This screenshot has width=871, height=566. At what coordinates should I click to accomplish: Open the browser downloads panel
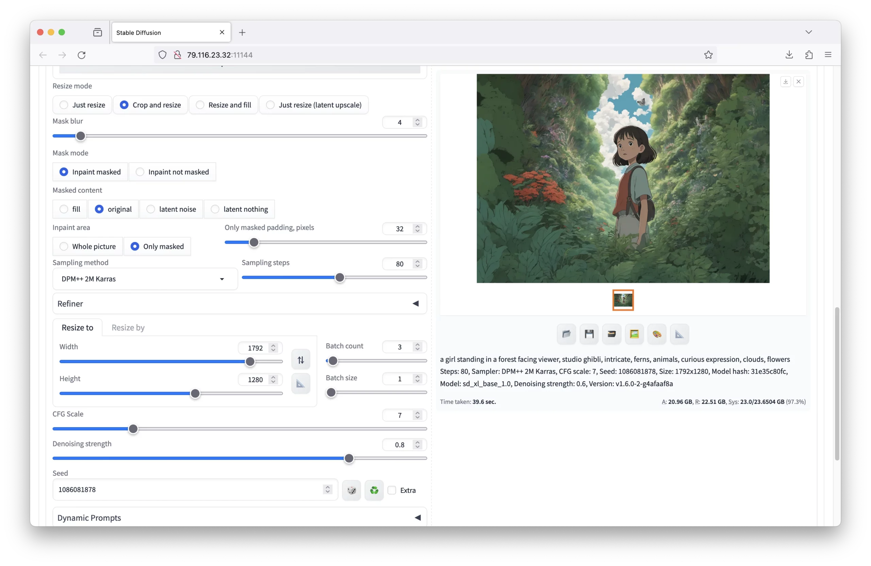789,55
